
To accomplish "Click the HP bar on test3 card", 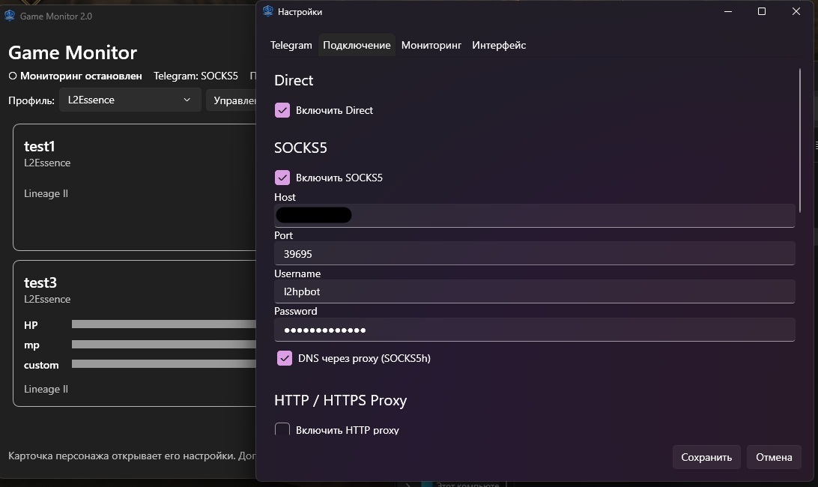I will [164, 324].
